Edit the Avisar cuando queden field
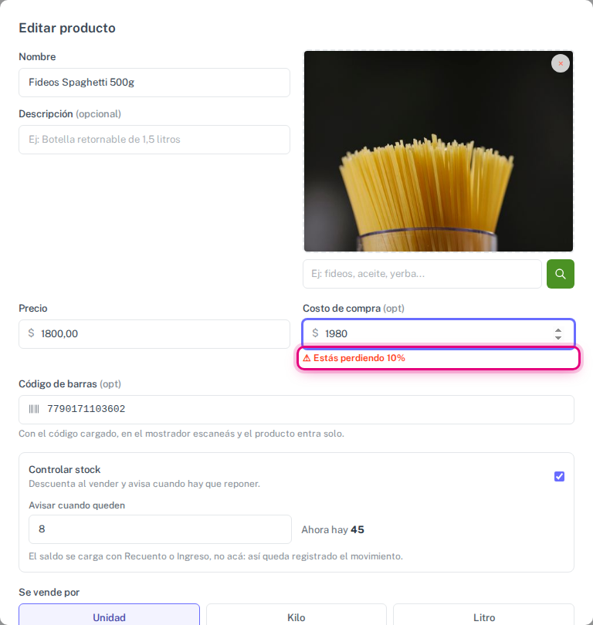Image resolution: width=593 pixels, height=625 pixels. pyautogui.click(x=160, y=529)
